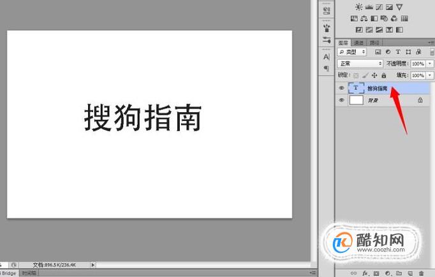
Task: Click the fill value field (100%)
Action: click(x=418, y=75)
